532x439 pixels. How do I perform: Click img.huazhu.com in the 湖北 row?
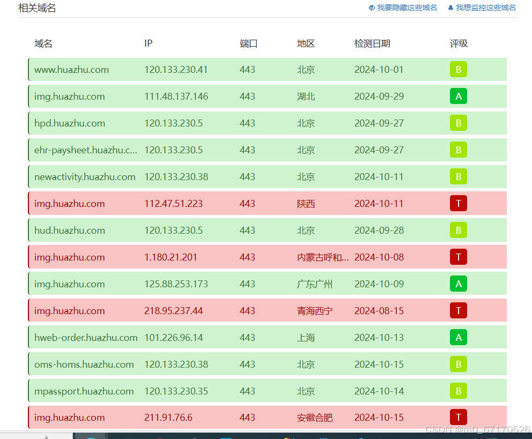coord(70,96)
